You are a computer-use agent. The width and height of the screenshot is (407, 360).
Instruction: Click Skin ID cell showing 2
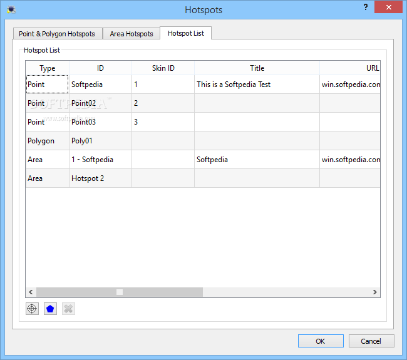coord(163,103)
